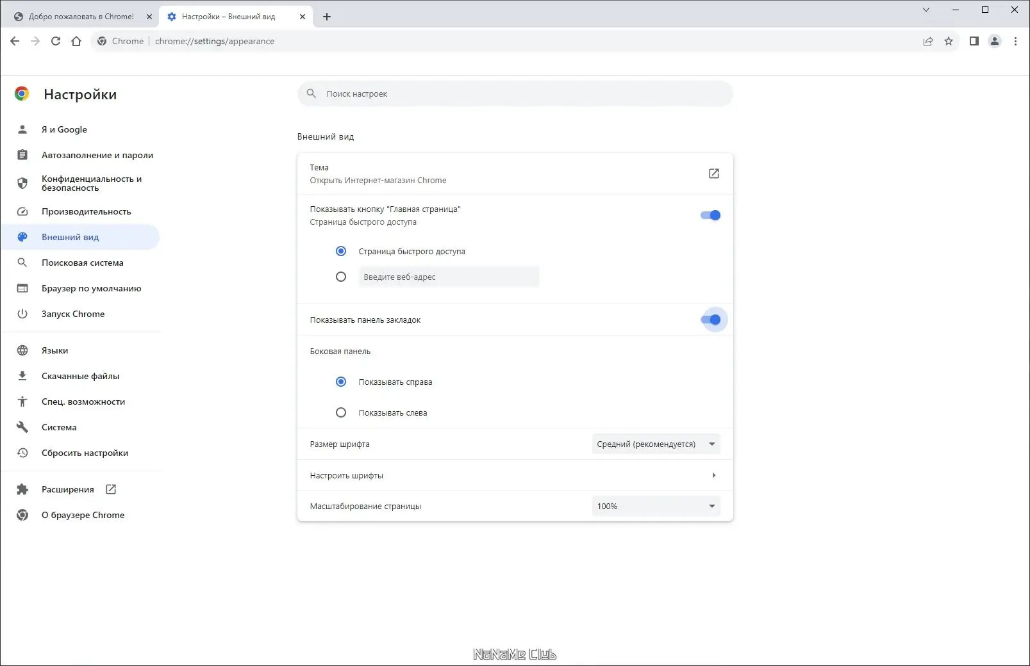Open Скачанные файлы settings
The height and width of the screenshot is (666, 1030).
coord(80,376)
